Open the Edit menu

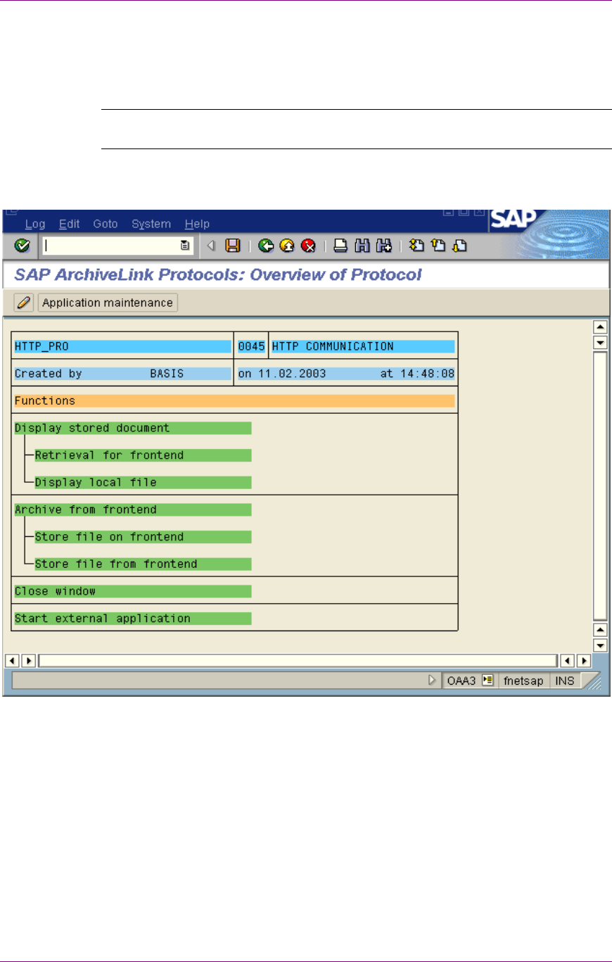[x=69, y=224]
